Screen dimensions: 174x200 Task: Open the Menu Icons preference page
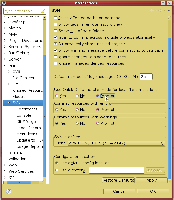tap(27, 134)
